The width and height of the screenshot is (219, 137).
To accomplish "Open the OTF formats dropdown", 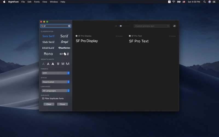I will (56, 73).
